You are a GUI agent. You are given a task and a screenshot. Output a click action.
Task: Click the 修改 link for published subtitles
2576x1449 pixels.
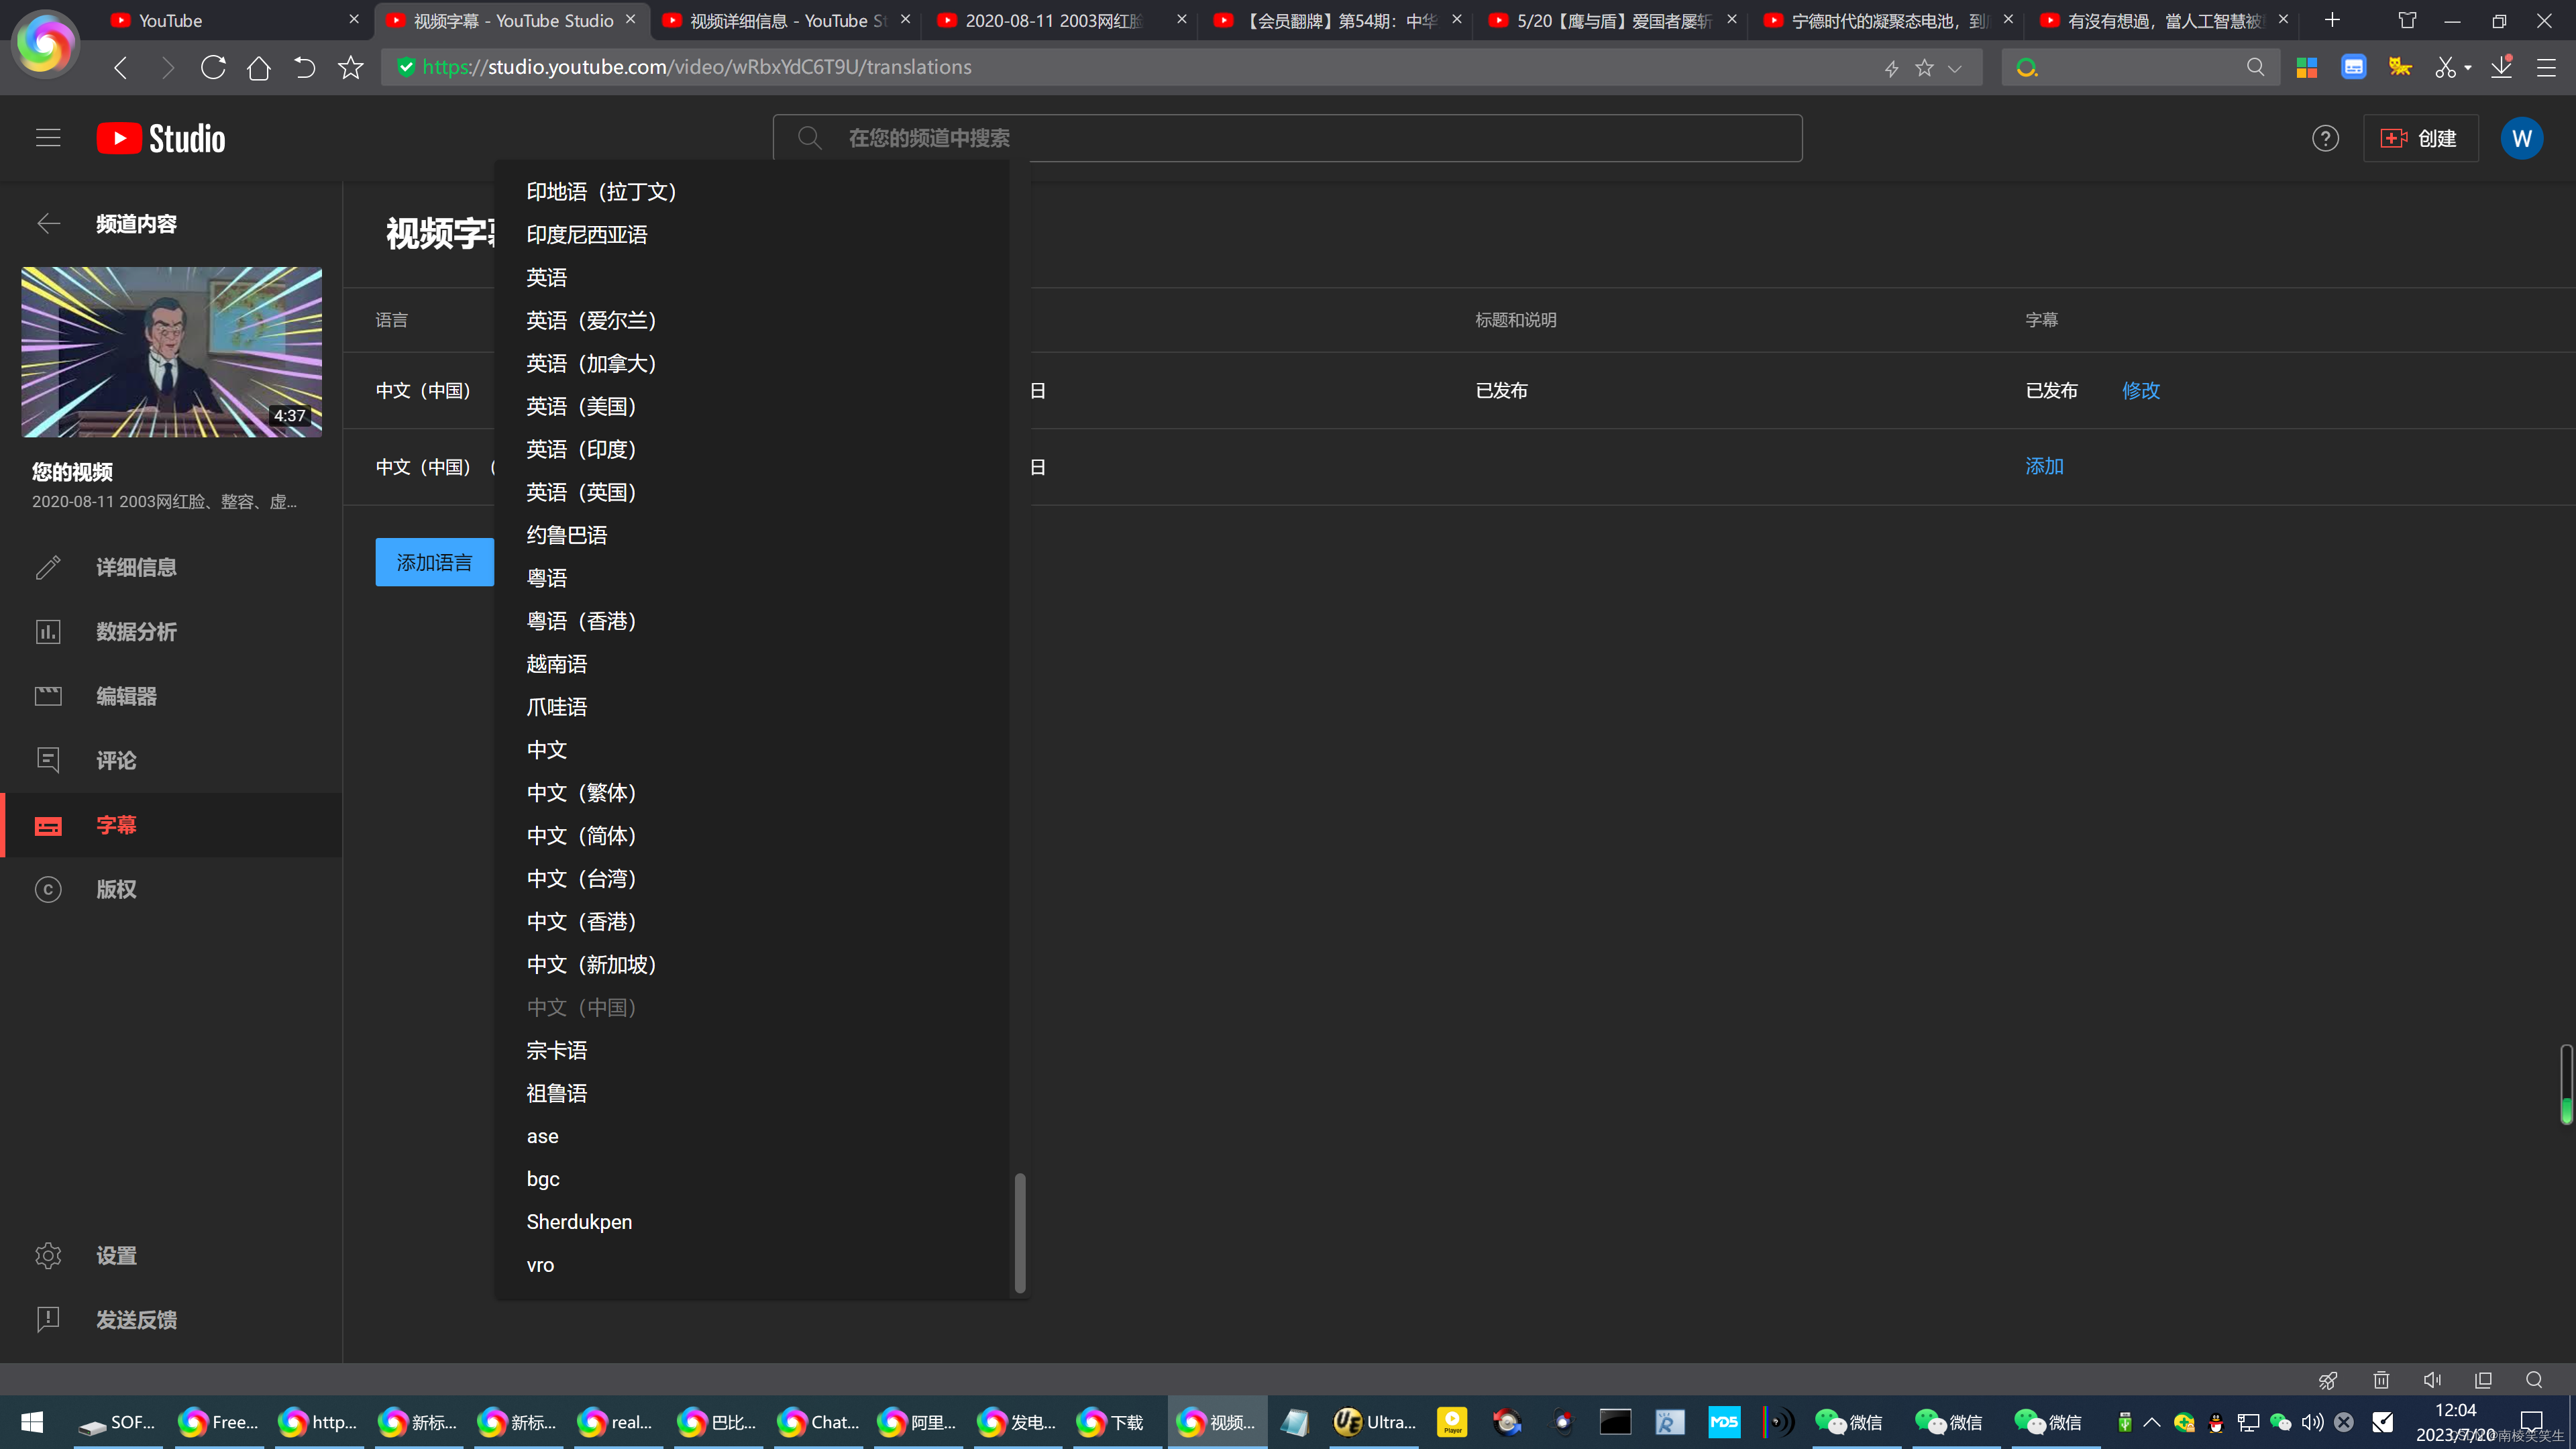pyautogui.click(x=2140, y=390)
